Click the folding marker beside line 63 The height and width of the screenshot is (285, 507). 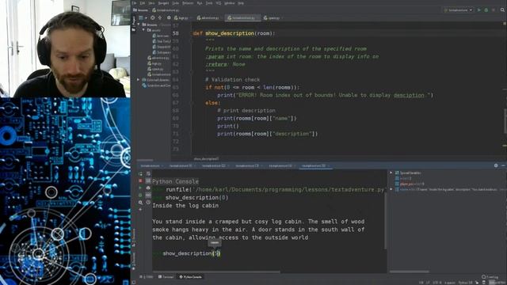[191, 72]
